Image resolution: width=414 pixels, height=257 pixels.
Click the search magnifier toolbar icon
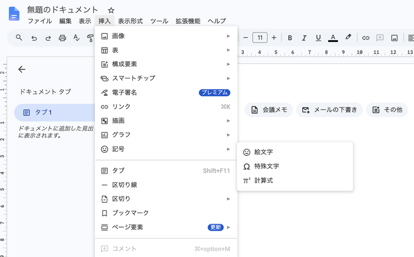point(19,38)
